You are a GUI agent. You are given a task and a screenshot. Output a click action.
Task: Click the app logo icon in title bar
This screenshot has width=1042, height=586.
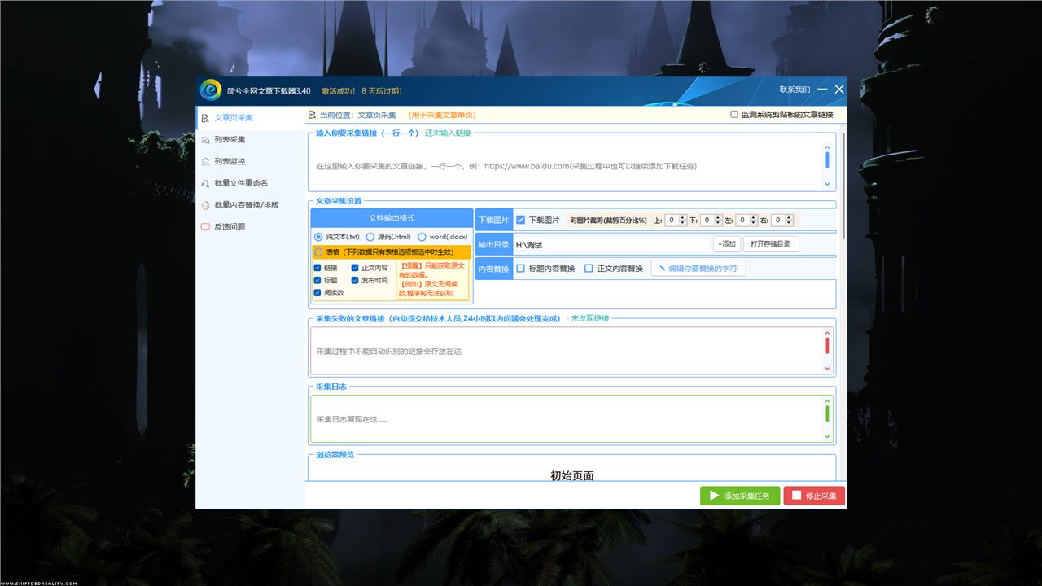click(x=211, y=90)
